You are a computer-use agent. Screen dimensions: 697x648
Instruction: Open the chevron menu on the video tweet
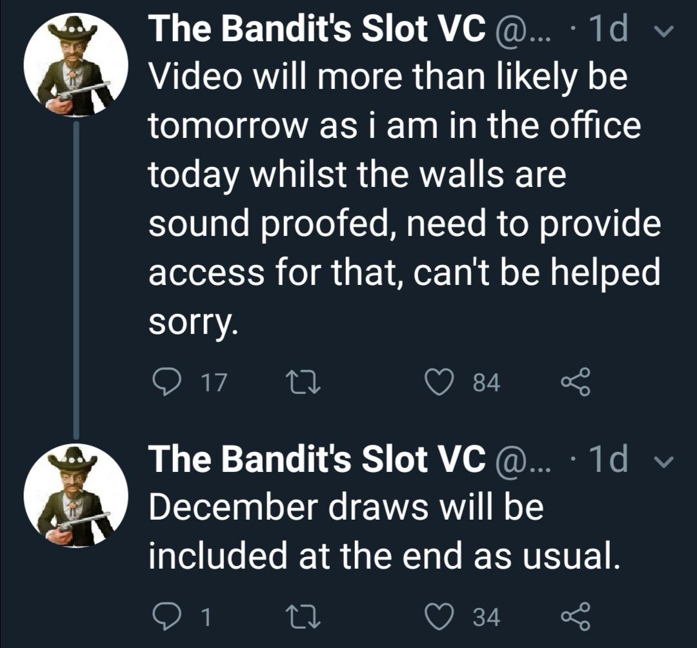[665, 31]
